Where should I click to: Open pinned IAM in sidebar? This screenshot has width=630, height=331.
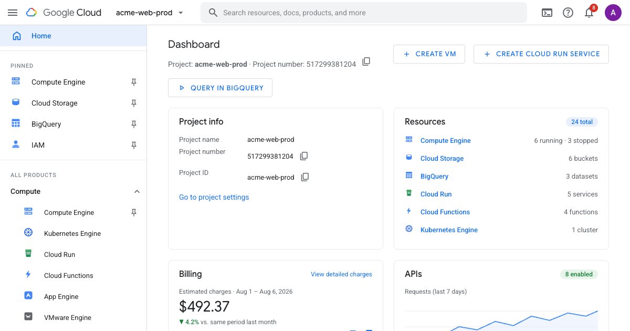coord(73,145)
